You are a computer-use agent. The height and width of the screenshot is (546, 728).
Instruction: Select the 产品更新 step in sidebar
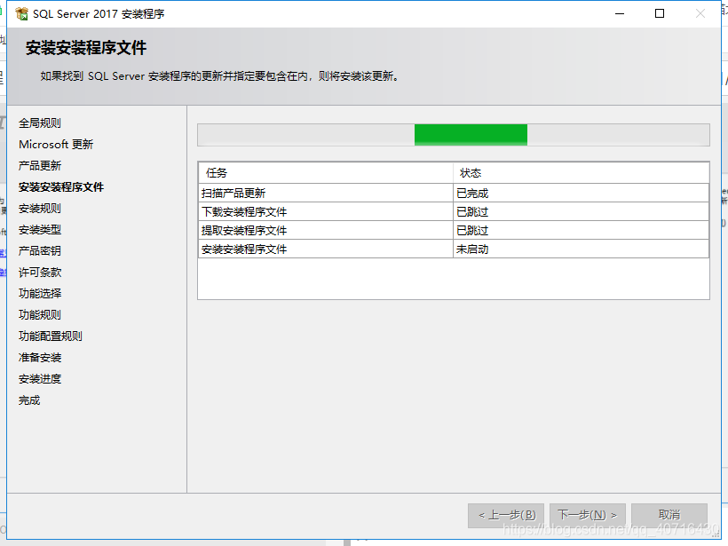point(40,166)
